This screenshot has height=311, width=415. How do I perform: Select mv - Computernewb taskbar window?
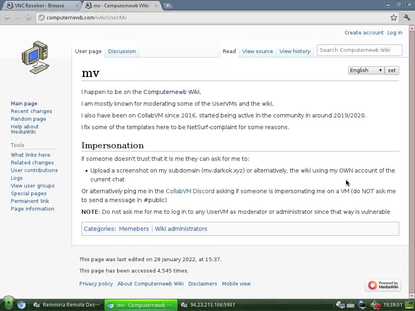[141, 305]
